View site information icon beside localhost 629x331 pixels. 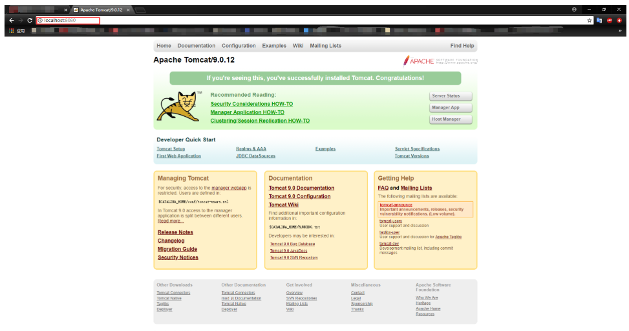click(x=40, y=21)
